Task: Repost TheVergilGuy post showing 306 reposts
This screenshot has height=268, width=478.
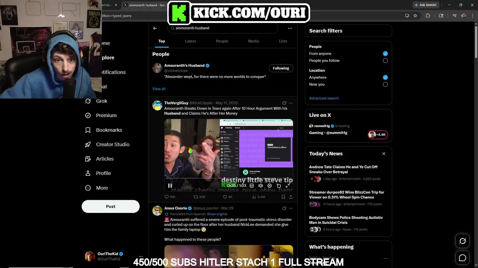Action: [x=199, y=197]
